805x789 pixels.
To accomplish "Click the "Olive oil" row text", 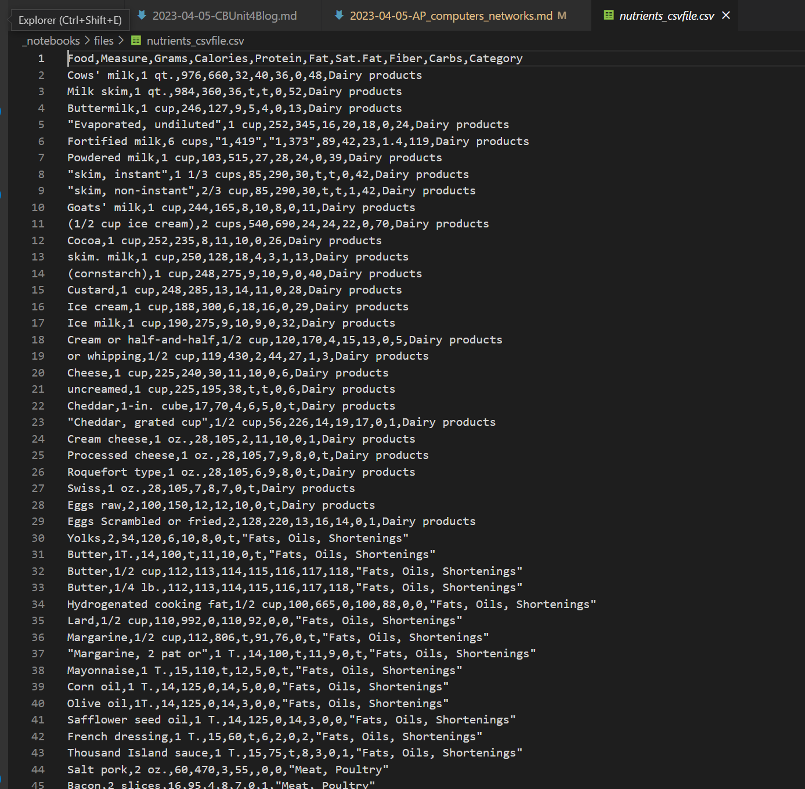I will tap(258, 704).
